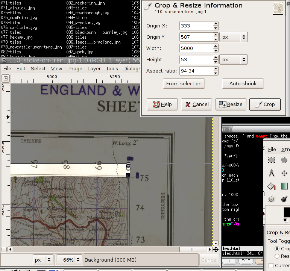The height and width of the screenshot is (271, 290).
Task: Open the px unit dropdown beside Height
Action: coord(234,59)
